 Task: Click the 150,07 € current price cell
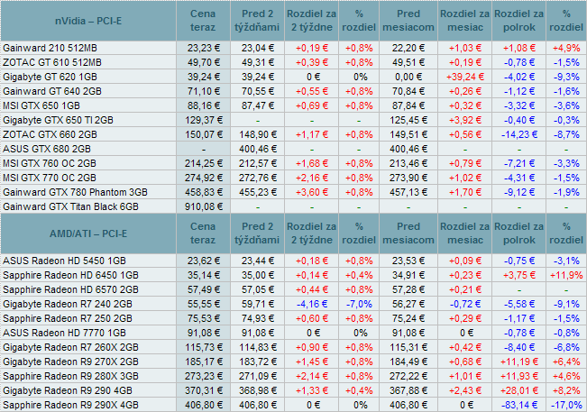pos(204,134)
